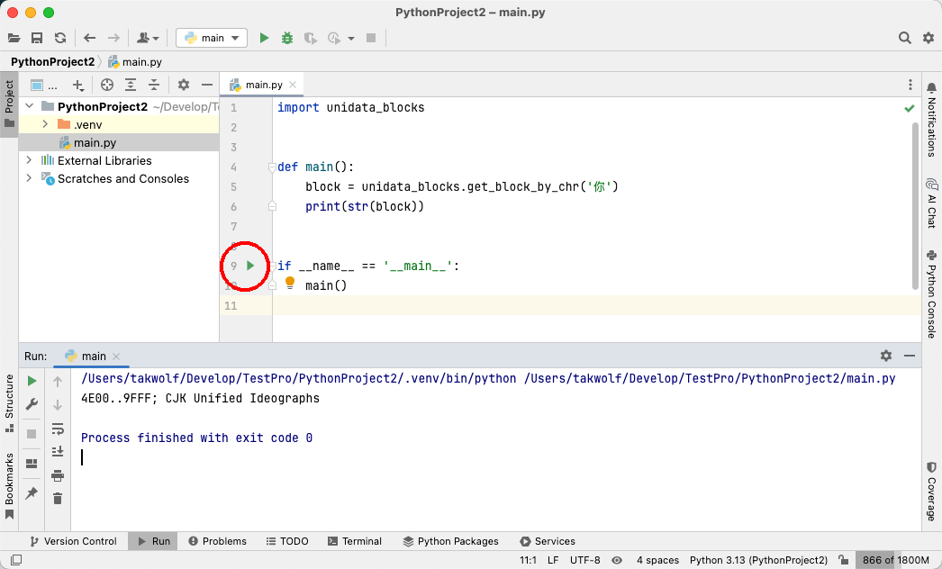Navigate forward with right arrow
Screen dimensions: 942x569
(x=113, y=38)
